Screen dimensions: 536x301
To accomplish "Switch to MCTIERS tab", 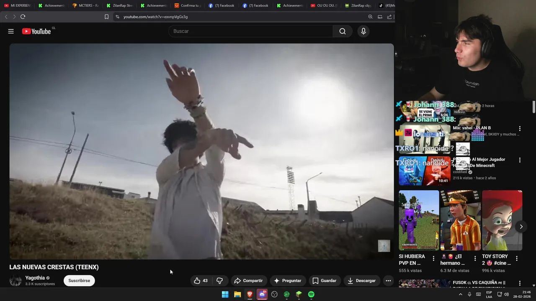I will point(85,5).
